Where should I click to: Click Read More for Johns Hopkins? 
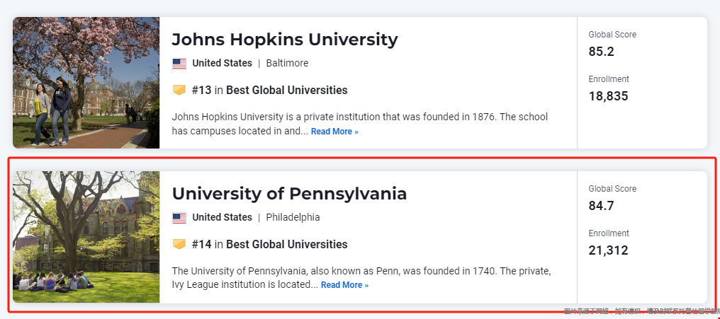[334, 132]
